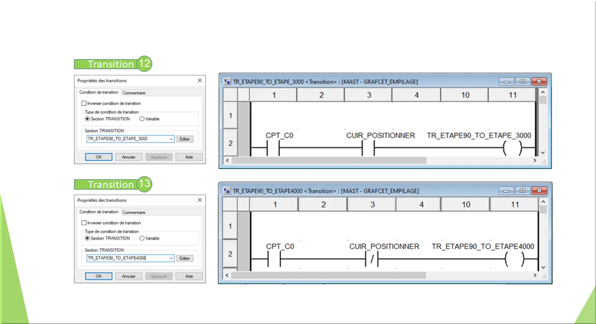Click scroll-up arrow in ETAPE4000 editor
596x324 pixels.
point(543,202)
